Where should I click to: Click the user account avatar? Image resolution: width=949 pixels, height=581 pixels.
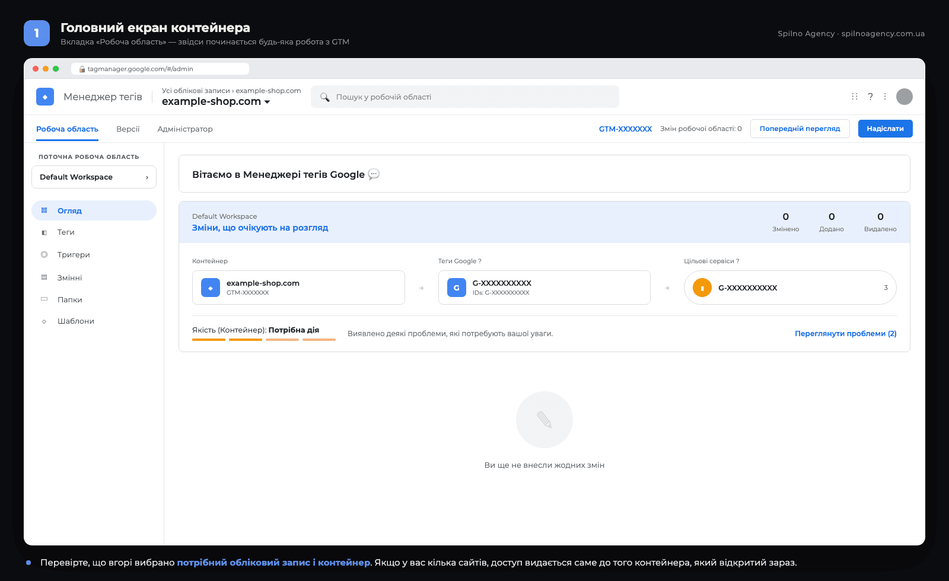[905, 97]
